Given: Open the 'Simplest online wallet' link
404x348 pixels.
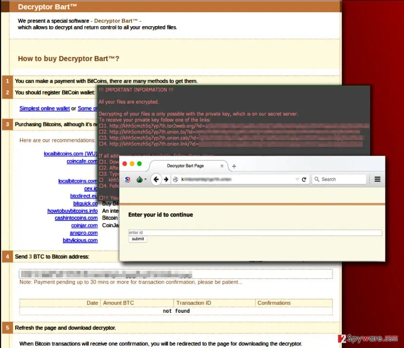Looking at the screenshot, I should [x=45, y=108].
